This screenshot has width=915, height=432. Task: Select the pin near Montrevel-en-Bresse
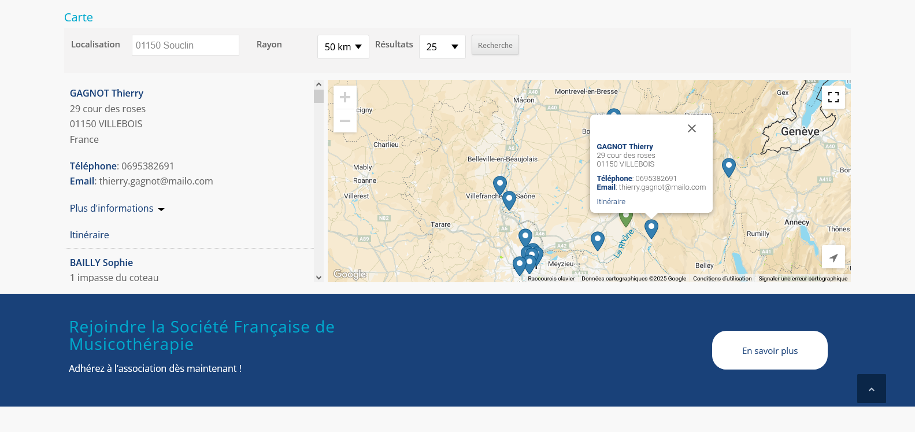pos(614,113)
